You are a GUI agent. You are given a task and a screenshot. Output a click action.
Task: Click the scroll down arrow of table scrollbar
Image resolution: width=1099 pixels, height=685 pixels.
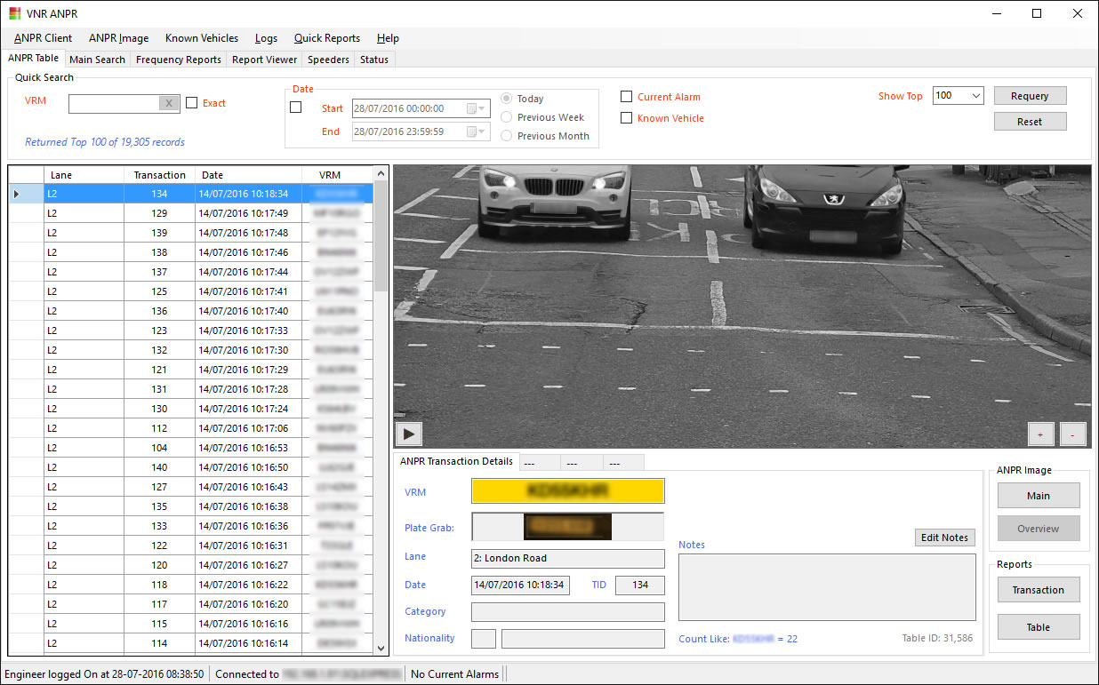pos(381,649)
